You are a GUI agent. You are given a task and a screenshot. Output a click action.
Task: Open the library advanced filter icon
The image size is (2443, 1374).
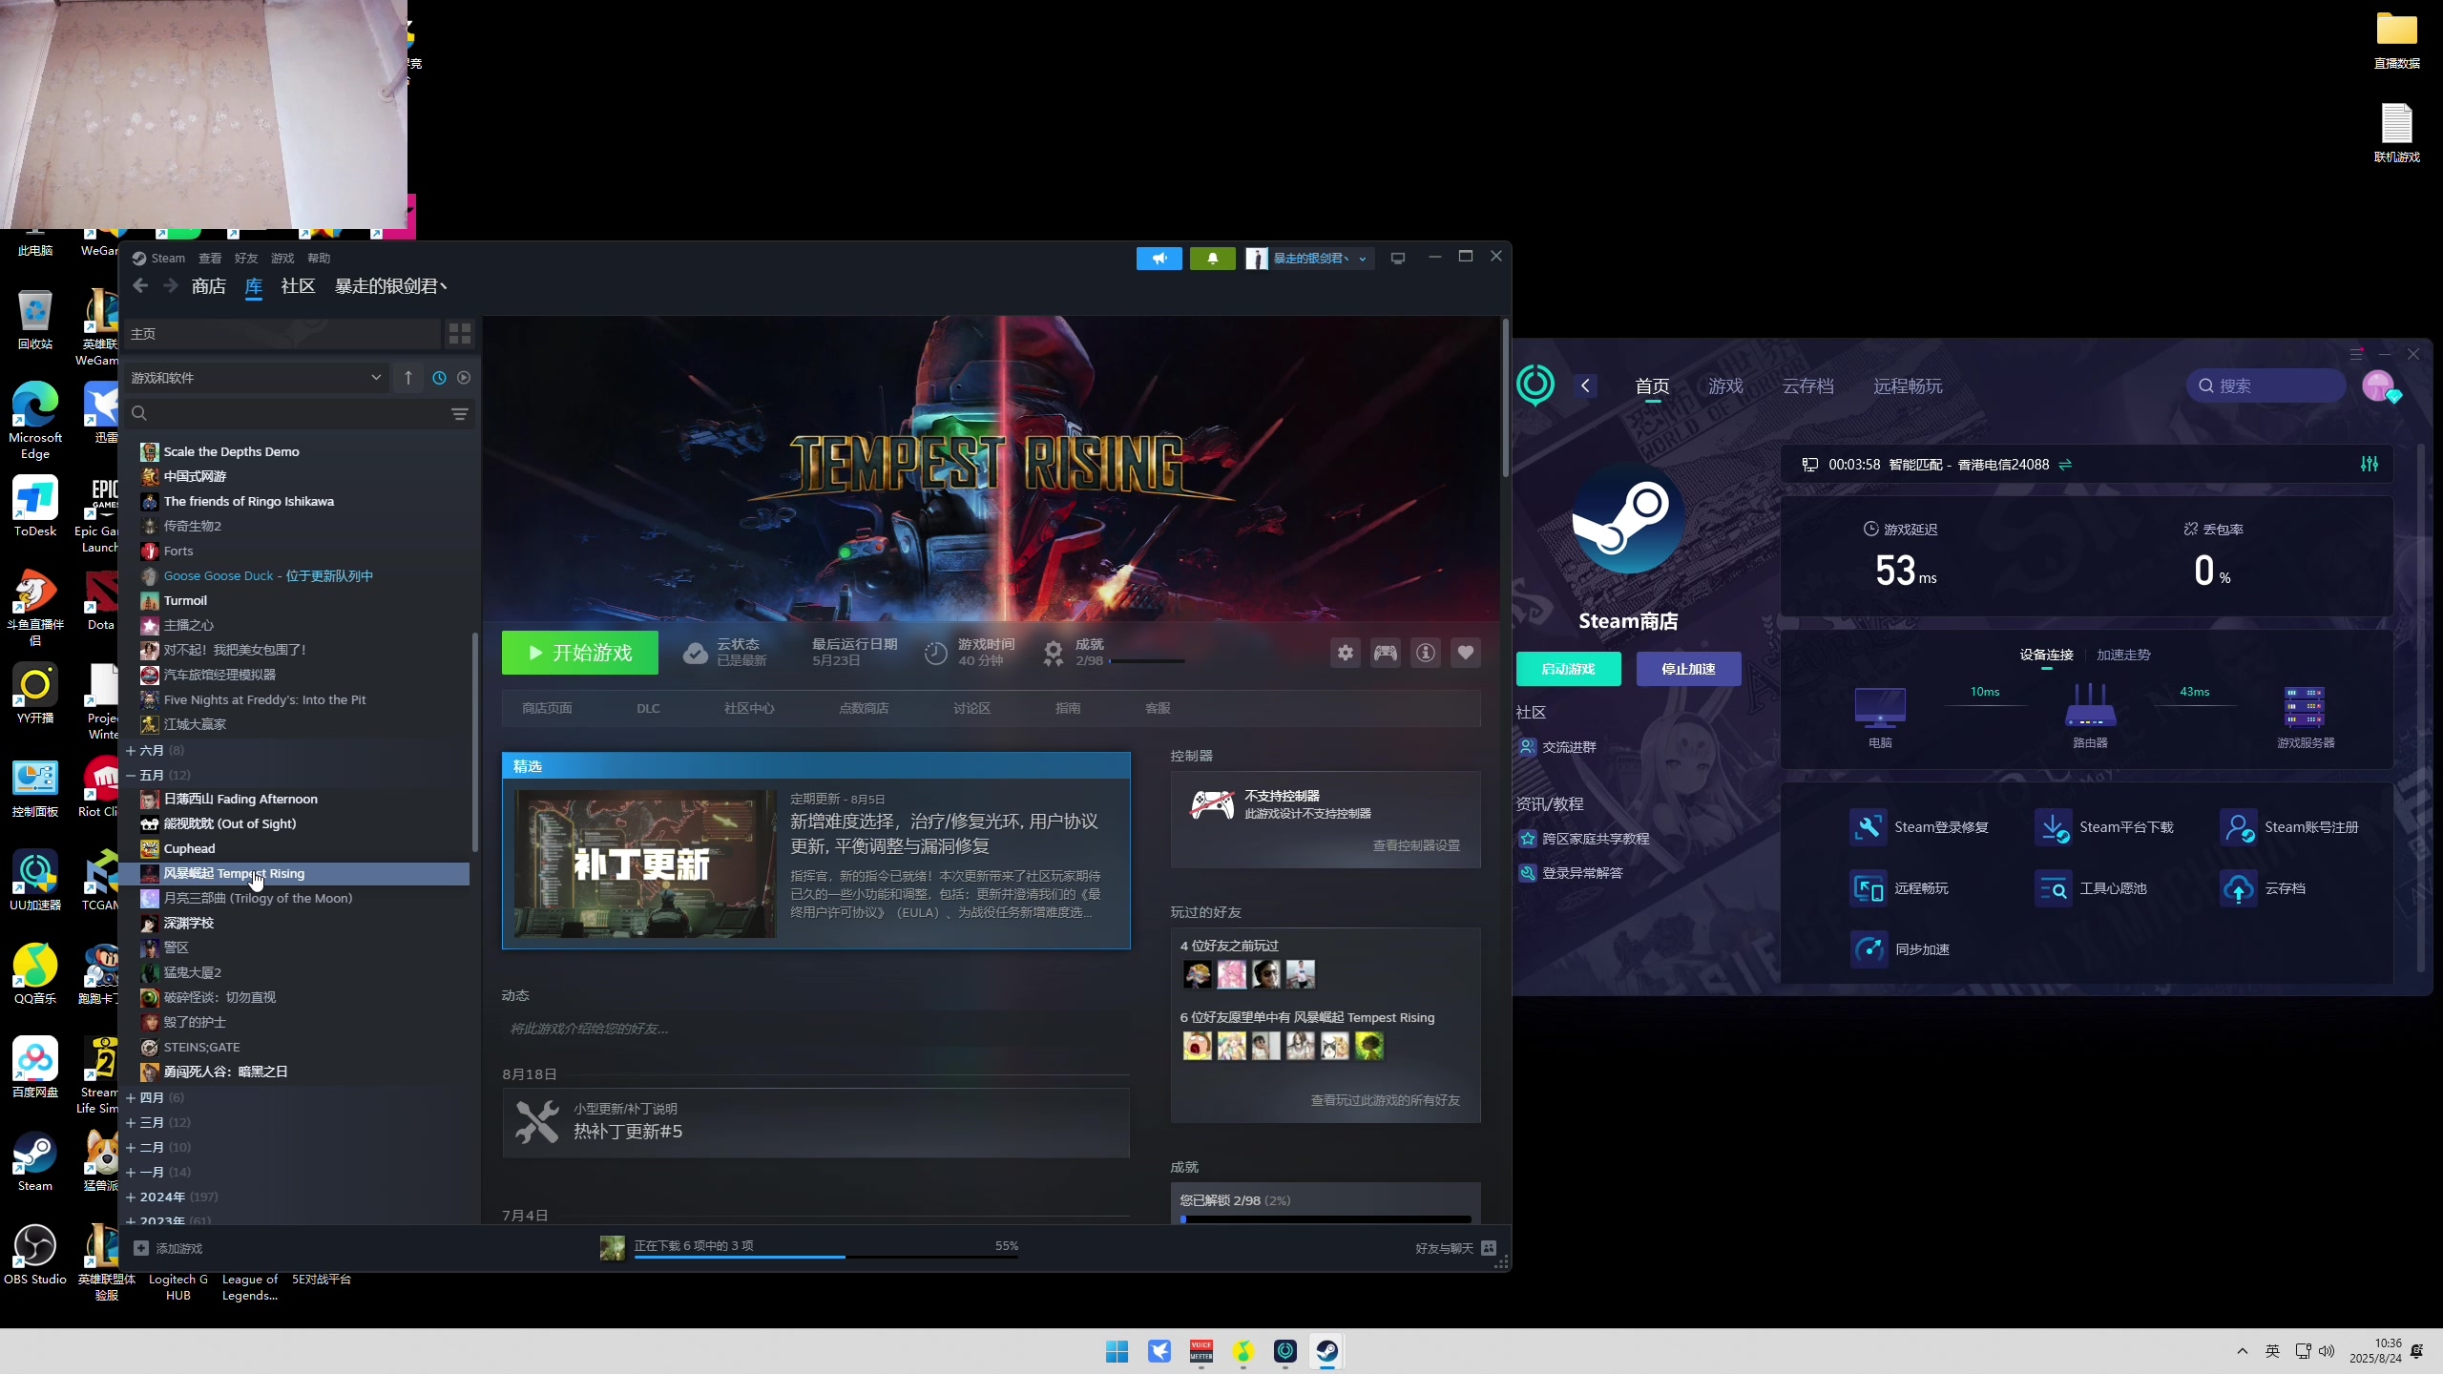459,413
